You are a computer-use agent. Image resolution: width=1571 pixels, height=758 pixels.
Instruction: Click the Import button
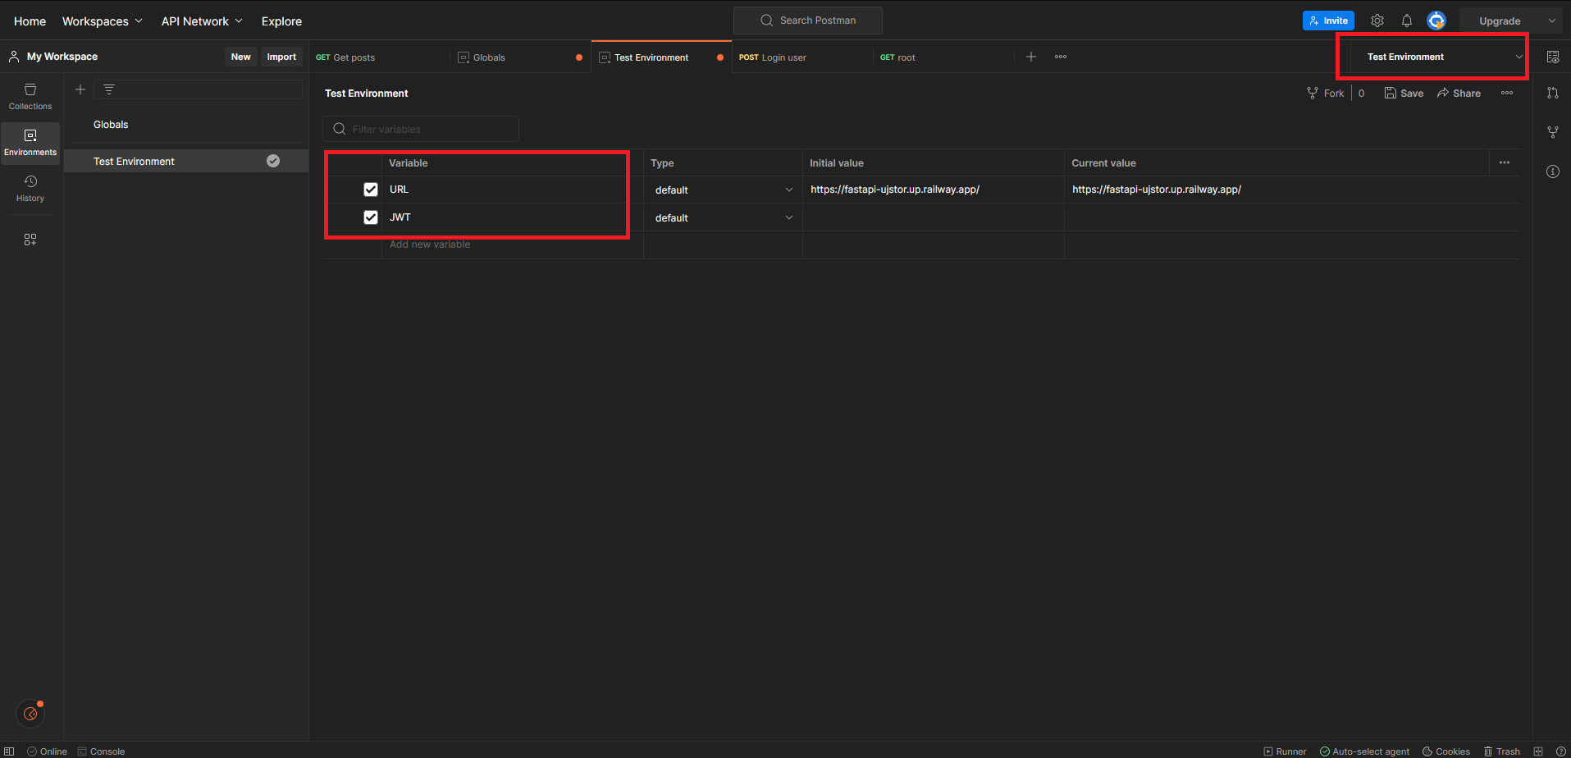coord(281,56)
